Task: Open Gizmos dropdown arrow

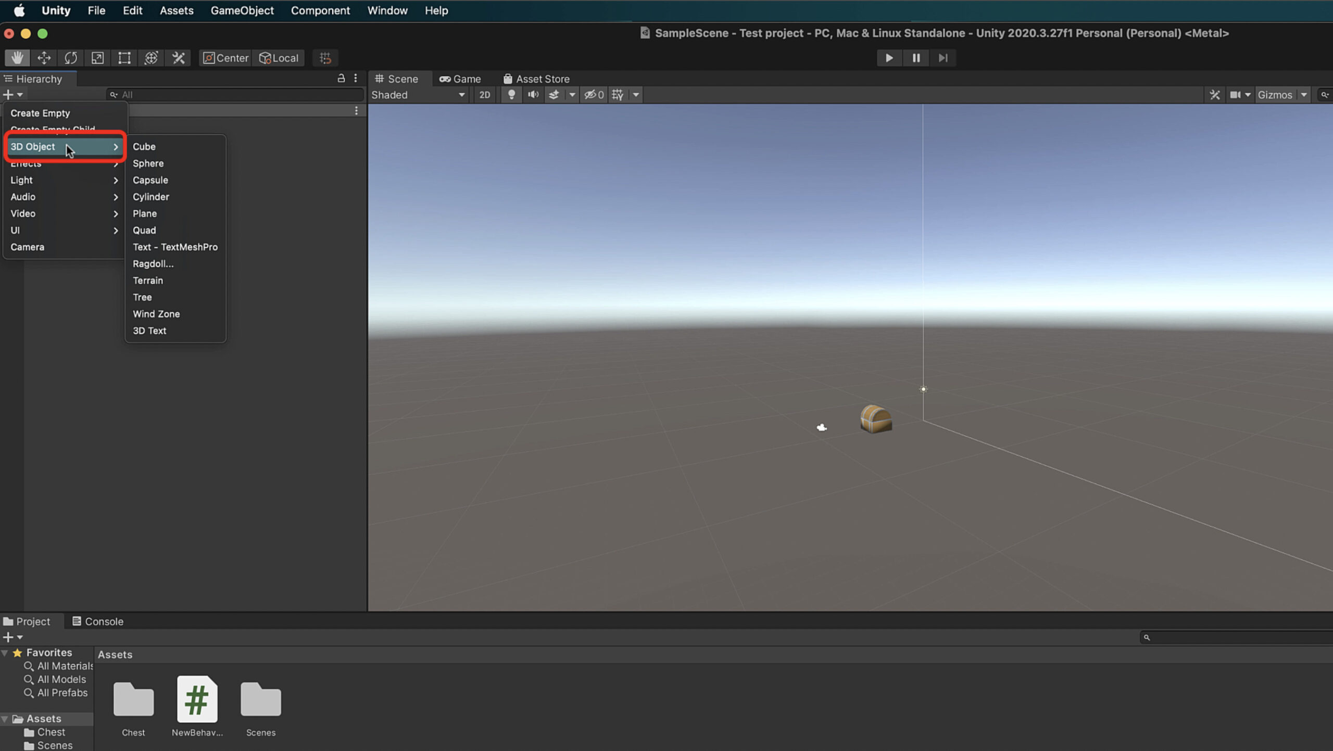Action: coord(1304,95)
